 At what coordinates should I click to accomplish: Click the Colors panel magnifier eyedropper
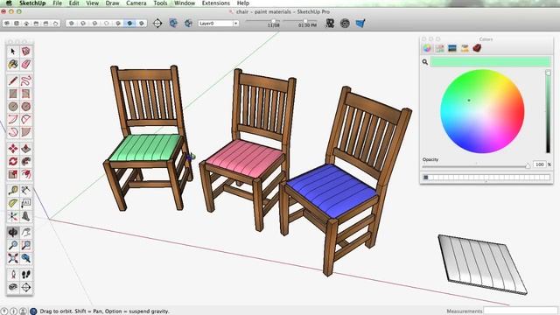[x=425, y=62]
